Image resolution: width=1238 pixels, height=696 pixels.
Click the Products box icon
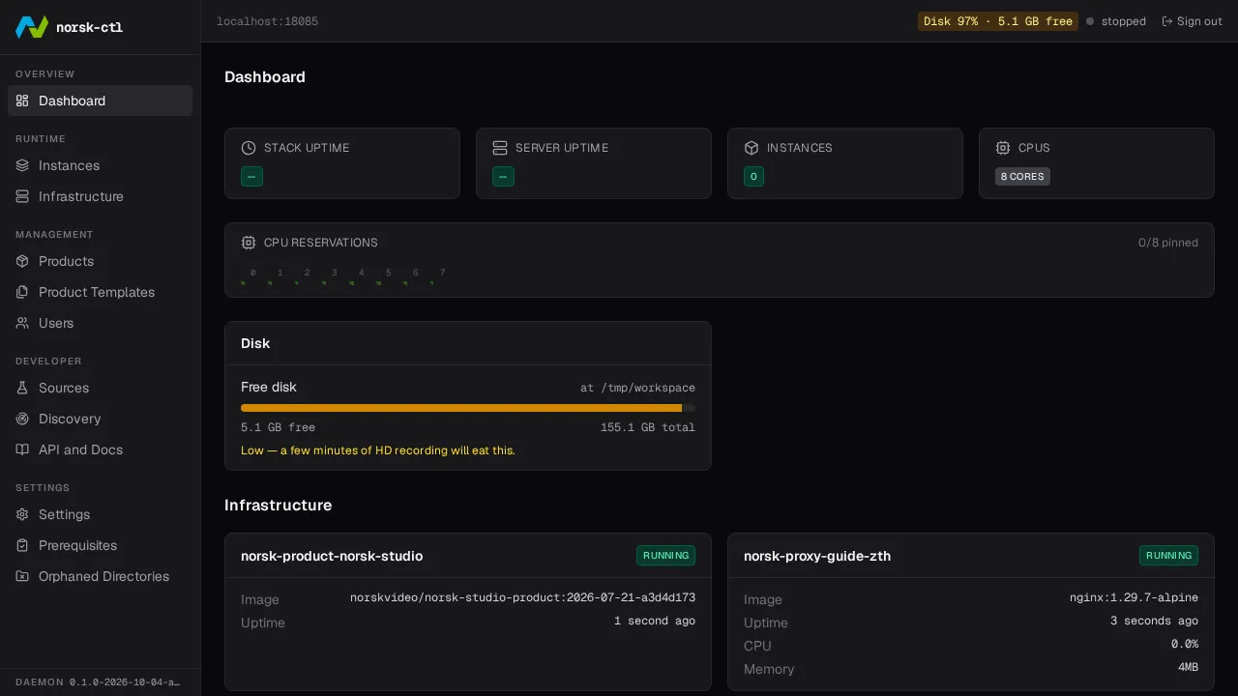point(22,261)
